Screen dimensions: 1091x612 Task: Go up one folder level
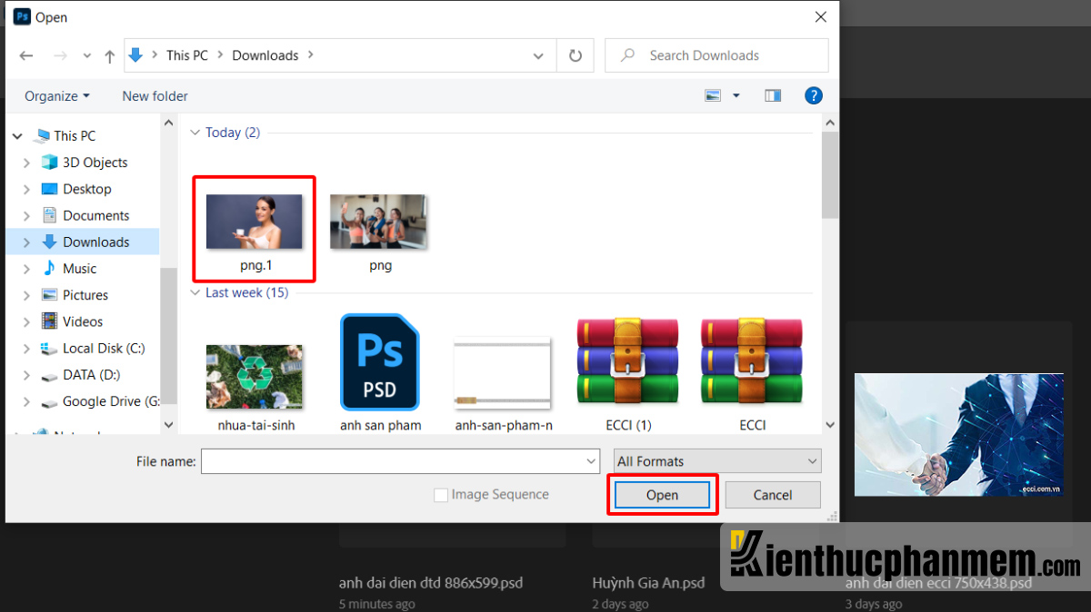110,55
